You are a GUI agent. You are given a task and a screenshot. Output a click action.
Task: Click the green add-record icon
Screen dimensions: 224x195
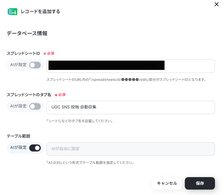pyautogui.click(x=13, y=12)
